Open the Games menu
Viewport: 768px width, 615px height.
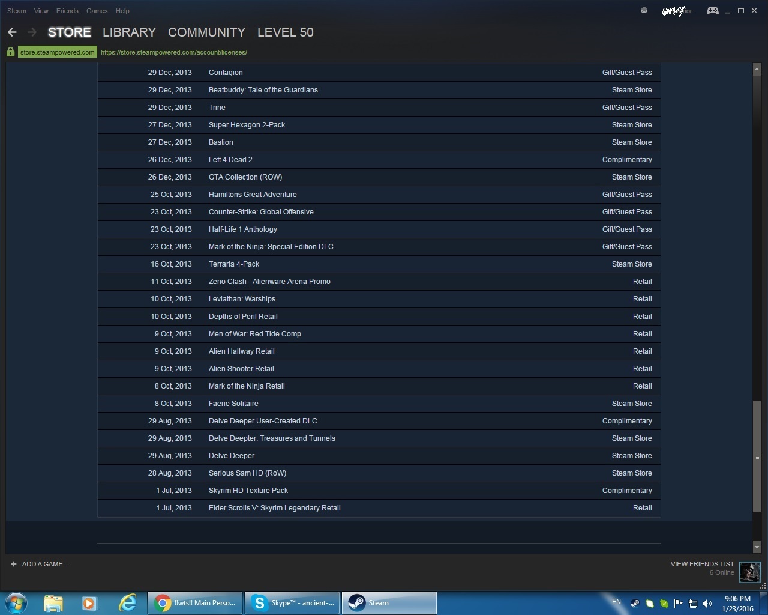coord(97,11)
